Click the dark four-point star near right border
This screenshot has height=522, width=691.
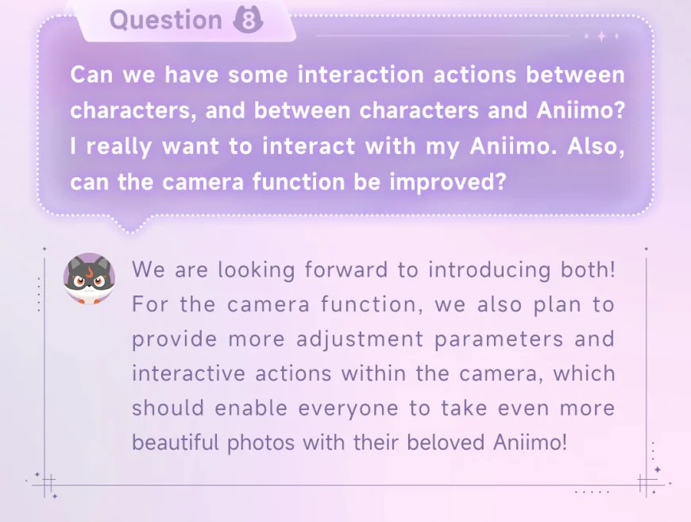[x=657, y=470]
